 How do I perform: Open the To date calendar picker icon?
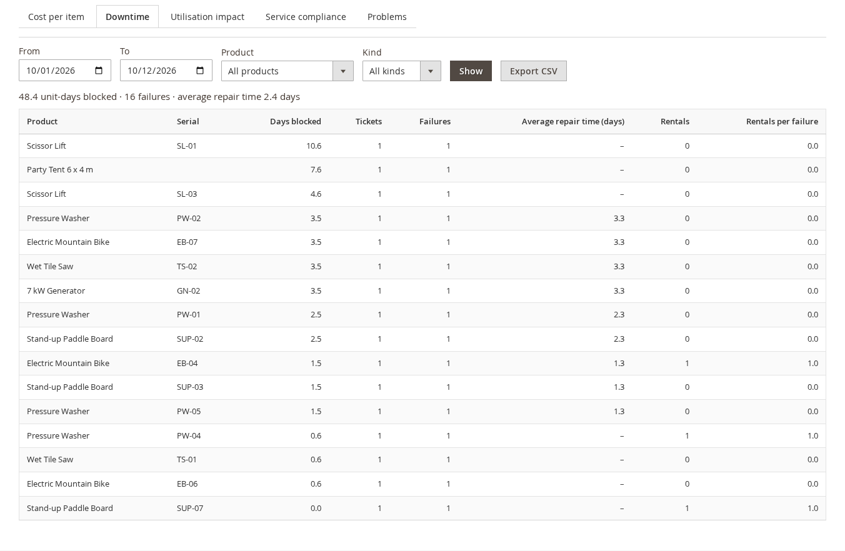pyautogui.click(x=200, y=71)
